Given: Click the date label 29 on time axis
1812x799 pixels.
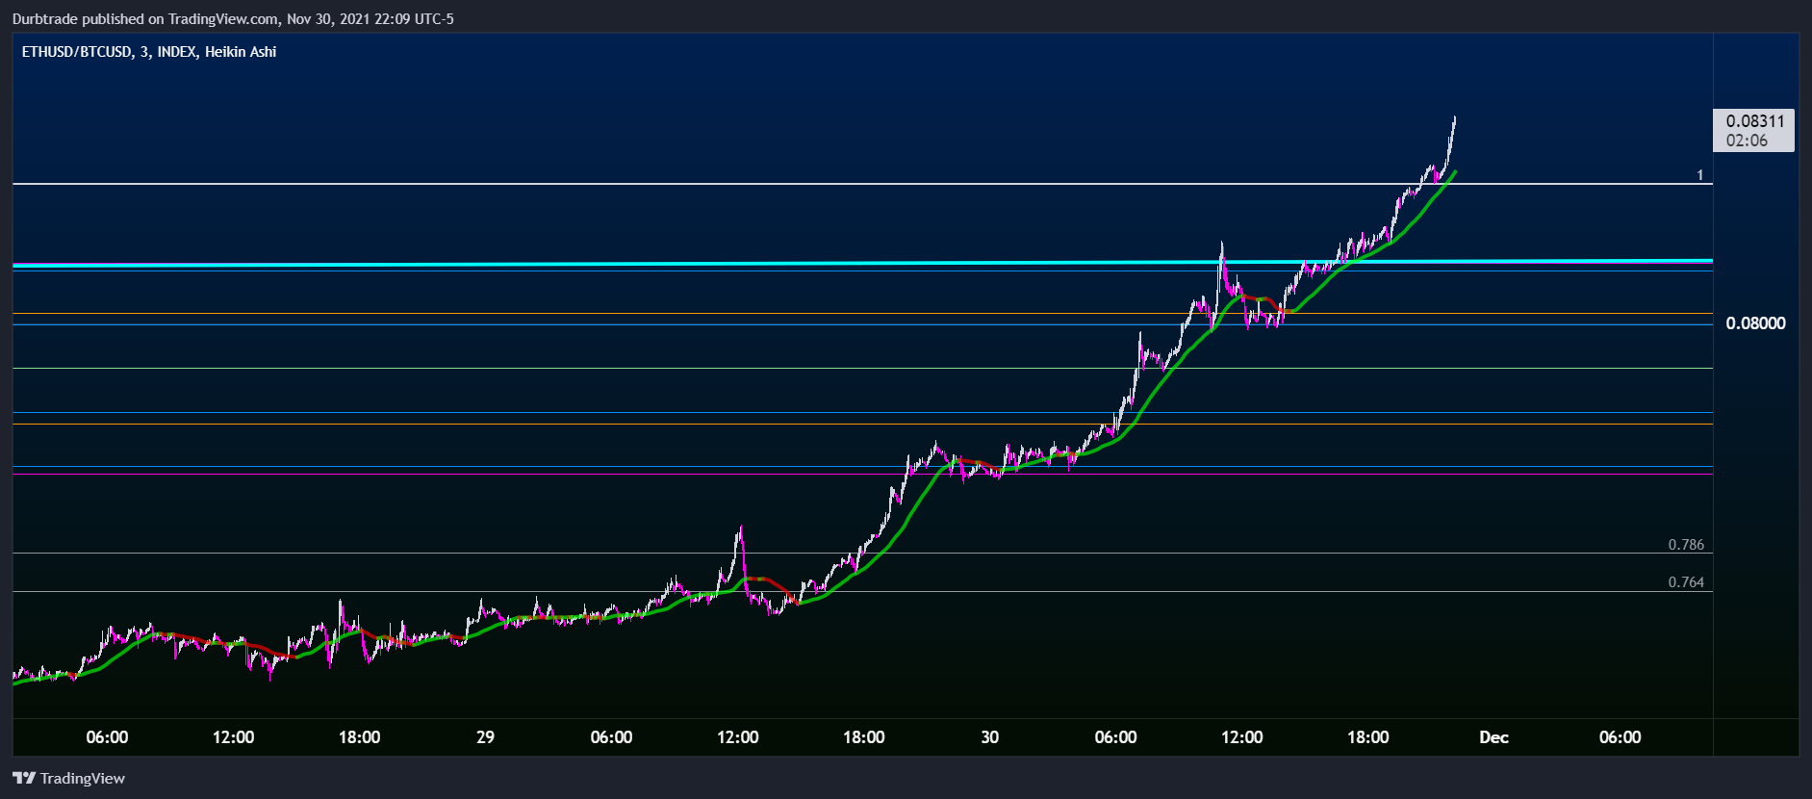Looking at the screenshot, I should pos(485,737).
